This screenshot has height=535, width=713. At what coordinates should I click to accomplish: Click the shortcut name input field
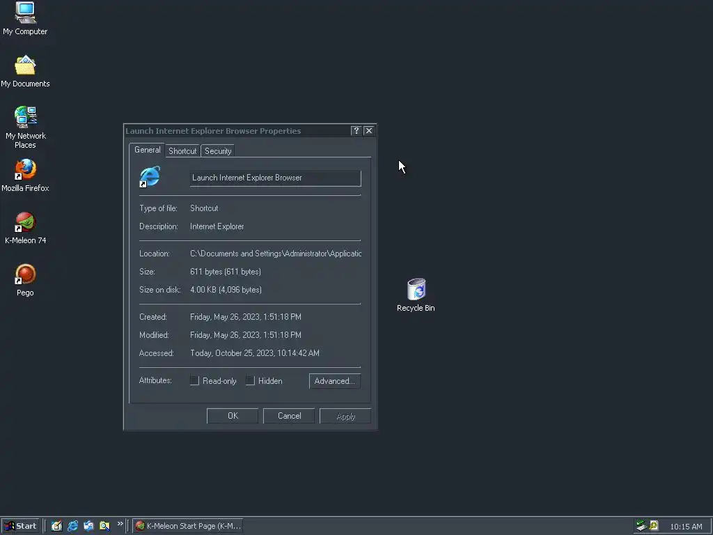[275, 178]
